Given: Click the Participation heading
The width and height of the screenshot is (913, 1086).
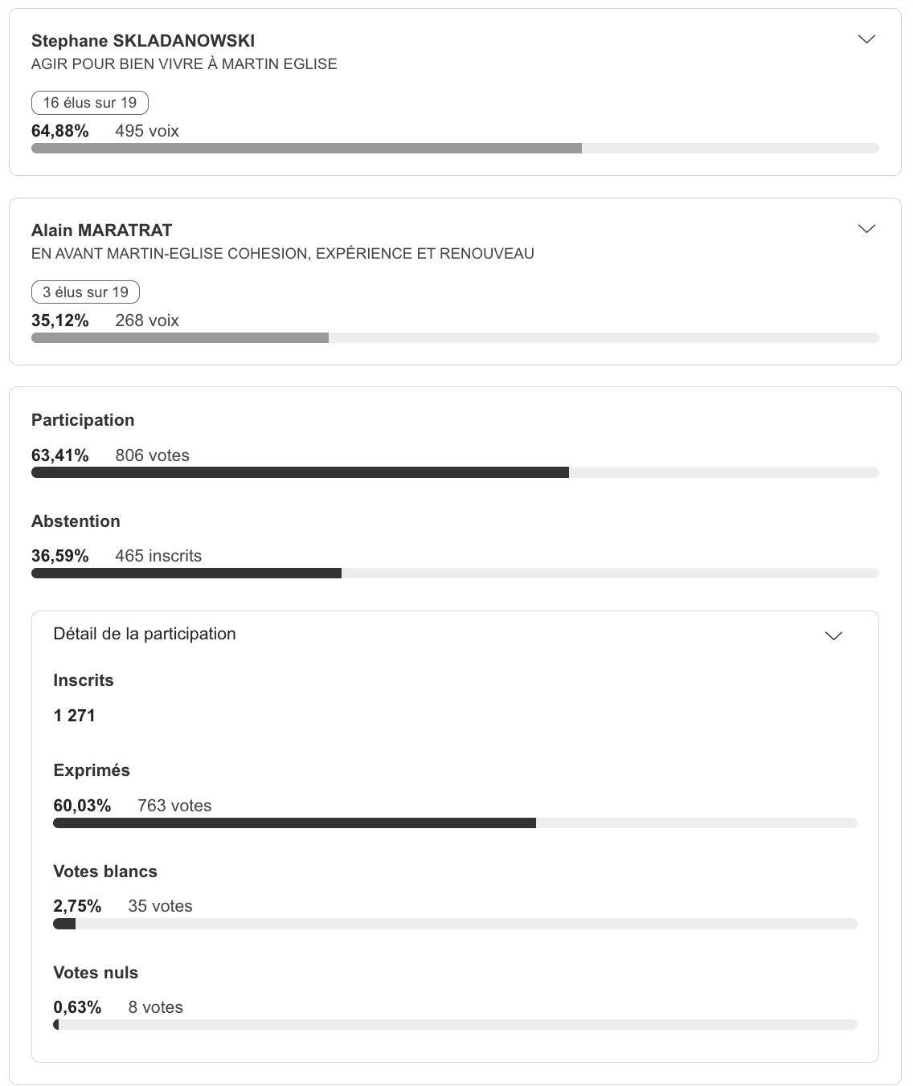Looking at the screenshot, I should point(83,419).
